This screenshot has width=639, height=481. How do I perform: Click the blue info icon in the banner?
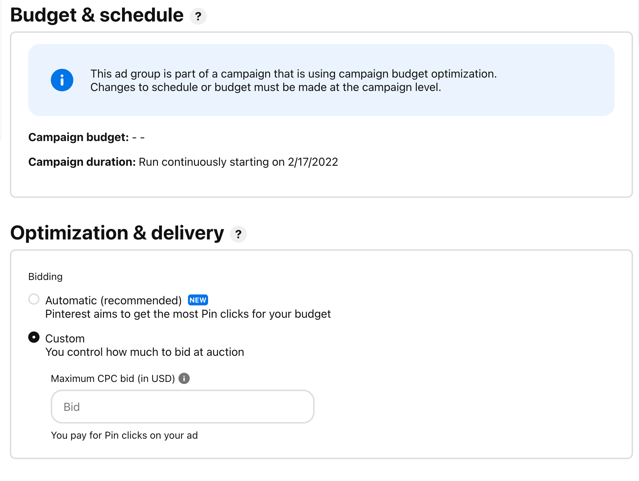(x=62, y=80)
